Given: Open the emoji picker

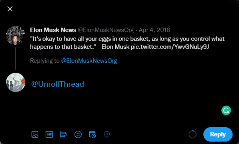Looking at the screenshot, I should (x=78, y=134).
